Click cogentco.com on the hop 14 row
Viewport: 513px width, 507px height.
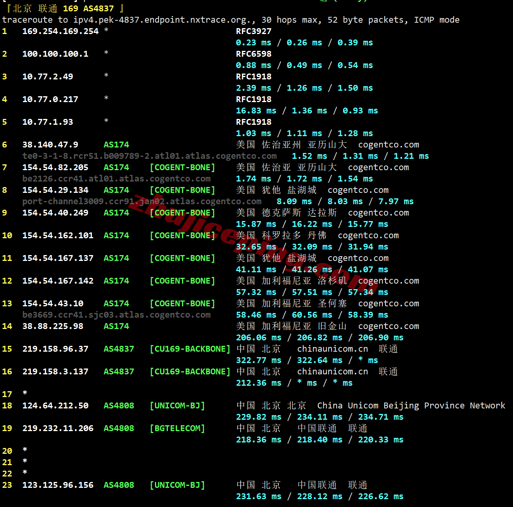[389, 326]
